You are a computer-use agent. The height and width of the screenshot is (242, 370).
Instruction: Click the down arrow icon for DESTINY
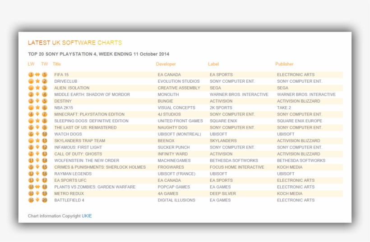tap(37, 101)
